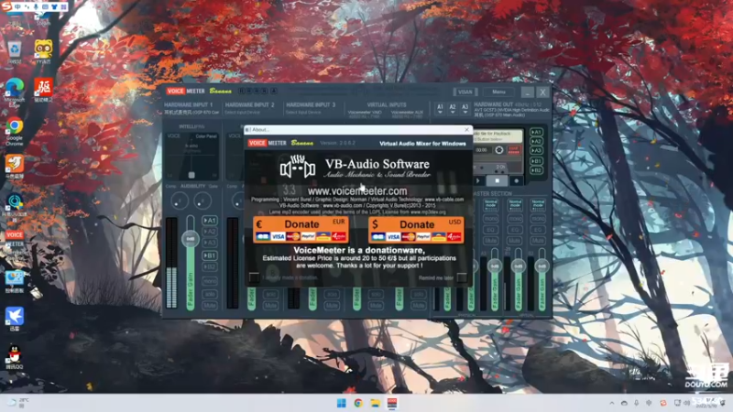Click the cassette recorder's round clock icon
This screenshot has height=412, width=733.
pos(499,150)
